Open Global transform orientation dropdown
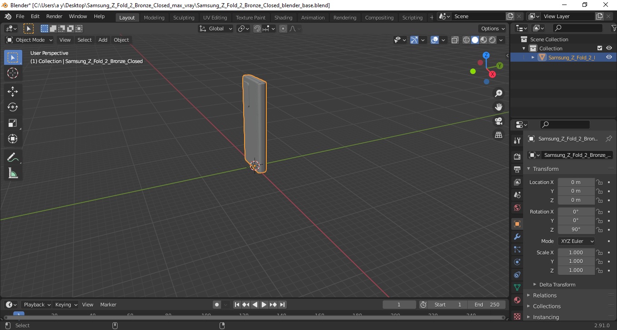 [216, 29]
